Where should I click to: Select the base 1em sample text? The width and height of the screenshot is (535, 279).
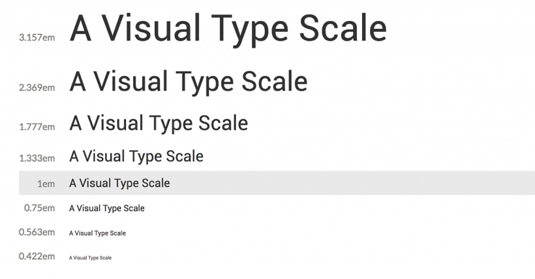pyautogui.click(x=119, y=184)
